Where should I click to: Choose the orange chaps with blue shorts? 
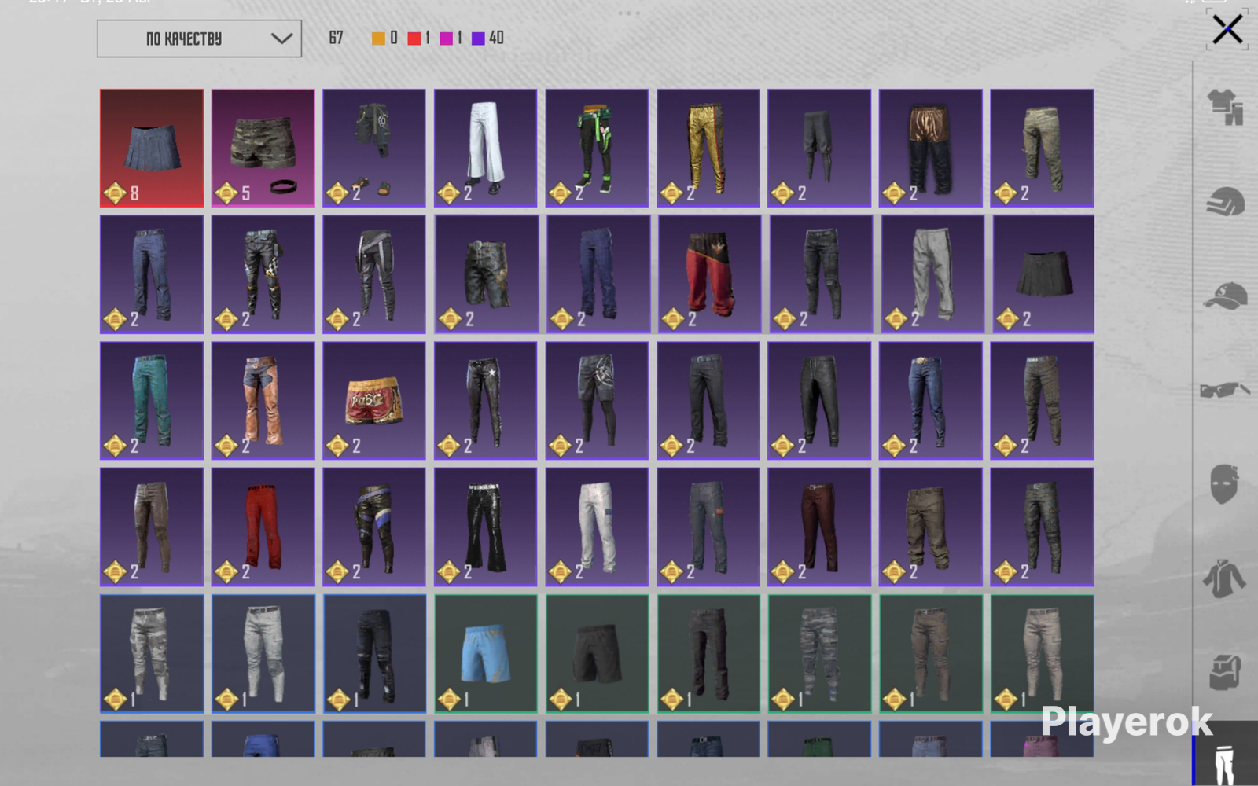(x=263, y=400)
